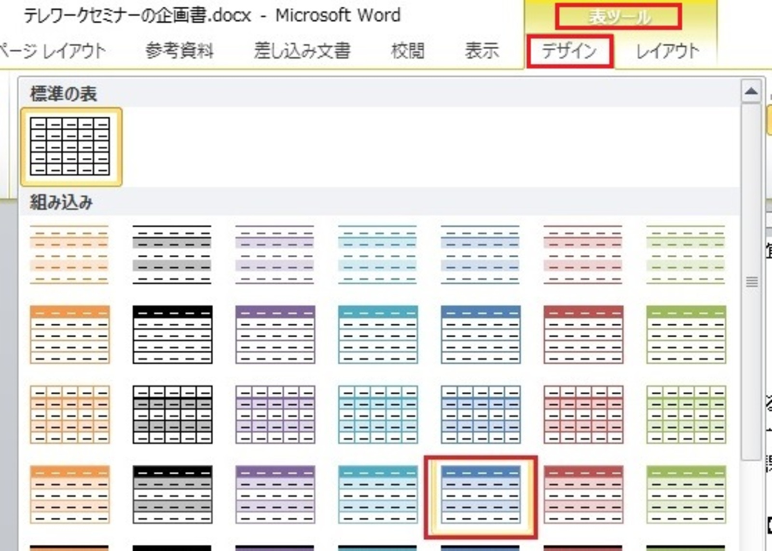Pick green light grid style in third row

pyautogui.click(x=686, y=414)
